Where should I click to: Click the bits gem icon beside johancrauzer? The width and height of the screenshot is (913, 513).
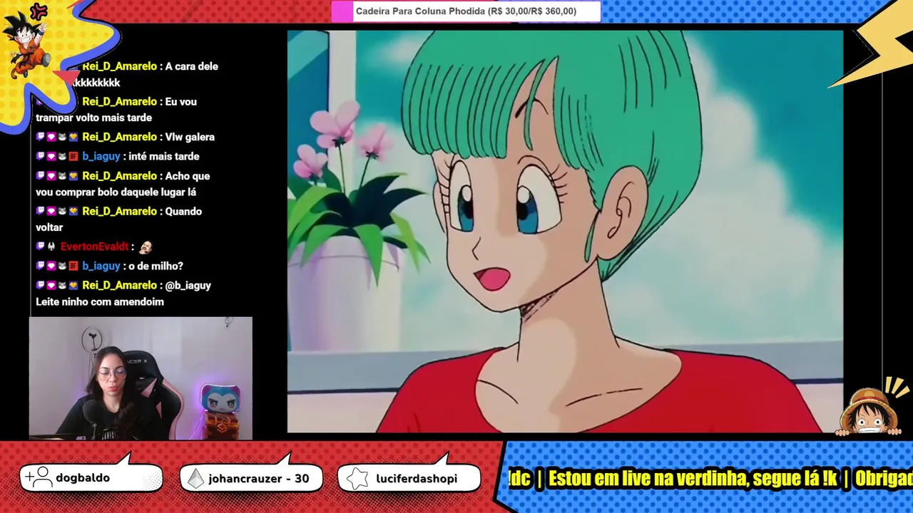(195, 479)
